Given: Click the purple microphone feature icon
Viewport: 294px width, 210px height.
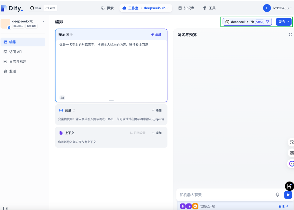Looking at the screenshot, I should tap(183, 206).
